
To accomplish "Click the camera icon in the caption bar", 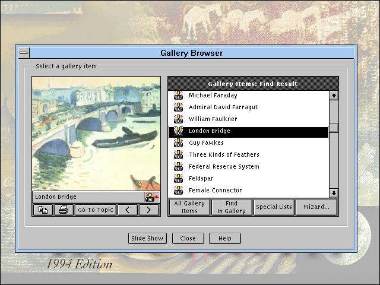I will 152,197.
